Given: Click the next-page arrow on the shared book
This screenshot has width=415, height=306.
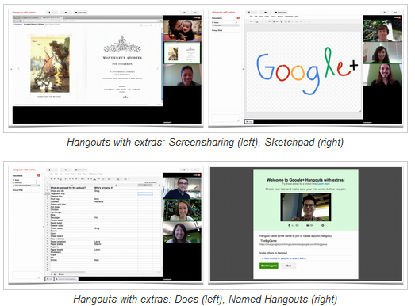Looking at the screenshot, I should coord(157,68).
